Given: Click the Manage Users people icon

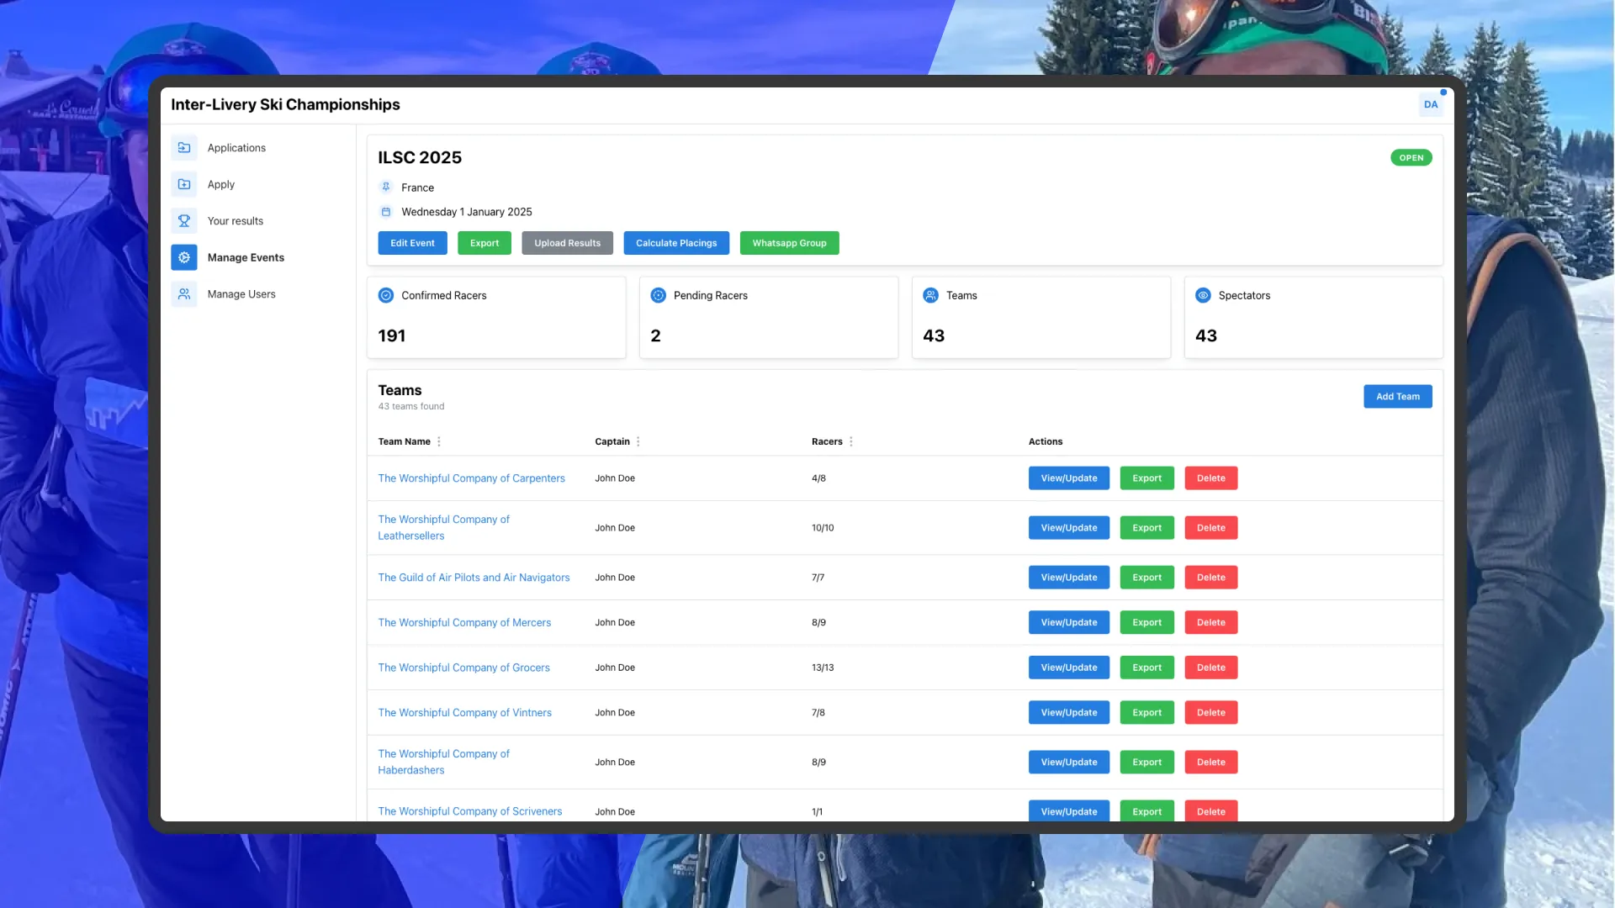Looking at the screenshot, I should point(184,293).
